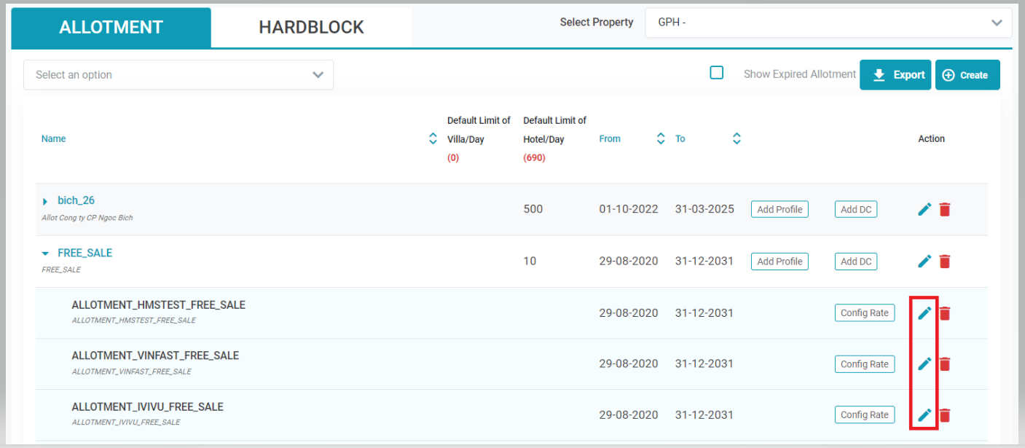Edit ALLOTMENT_IVIVU_FREE_SALE with the pencil icon

point(924,415)
